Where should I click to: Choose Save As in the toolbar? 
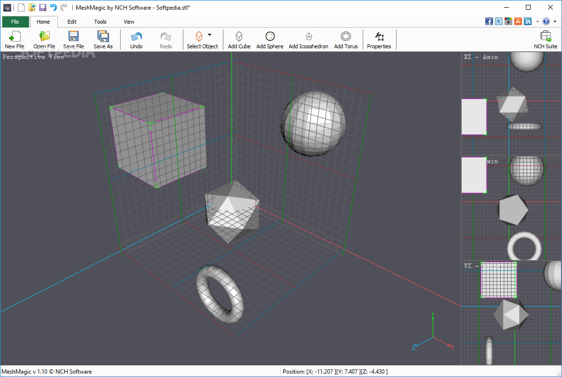[x=103, y=40]
